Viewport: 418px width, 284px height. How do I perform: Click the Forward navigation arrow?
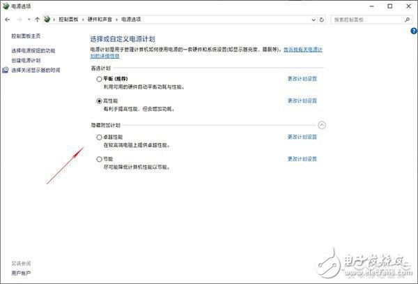[20, 20]
